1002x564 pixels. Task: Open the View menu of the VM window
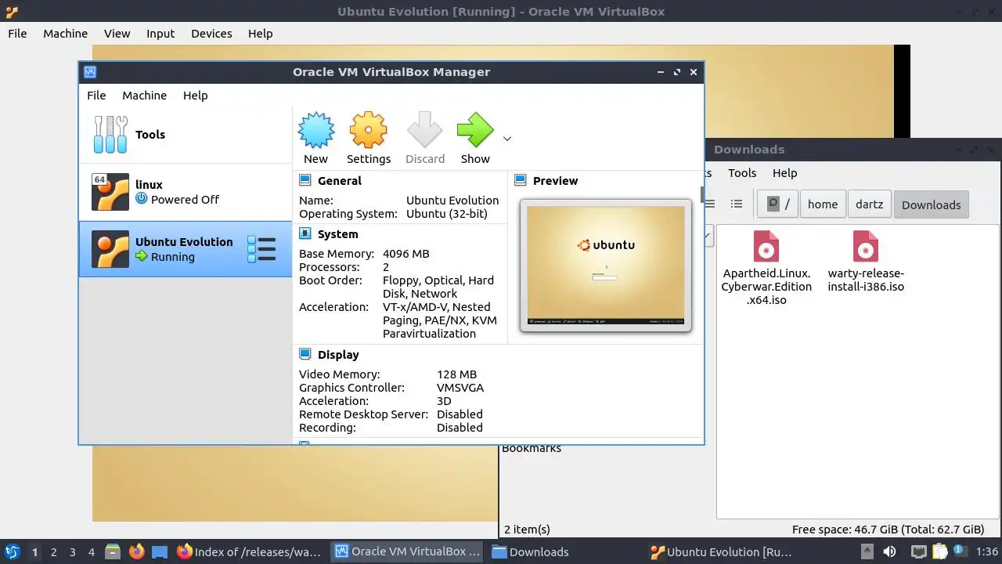(x=117, y=34)
